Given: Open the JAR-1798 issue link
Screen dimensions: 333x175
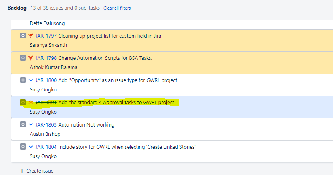Looking at the screenshot, I should tap(46, 58).
